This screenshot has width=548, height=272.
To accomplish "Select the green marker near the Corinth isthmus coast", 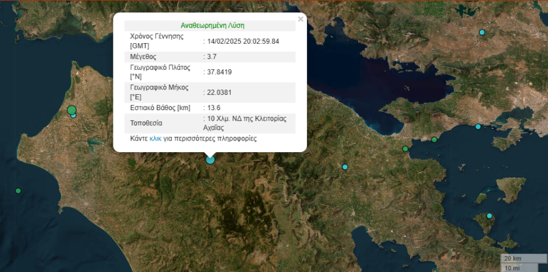I will click(x=405, y=148).
